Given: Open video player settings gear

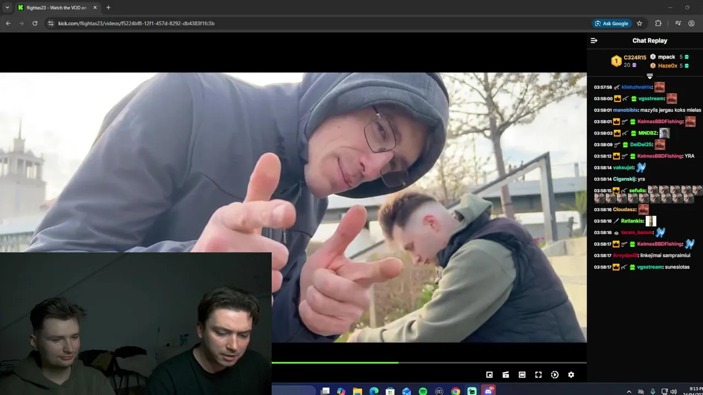Looking at the screenshot, I should coord(571,375).
